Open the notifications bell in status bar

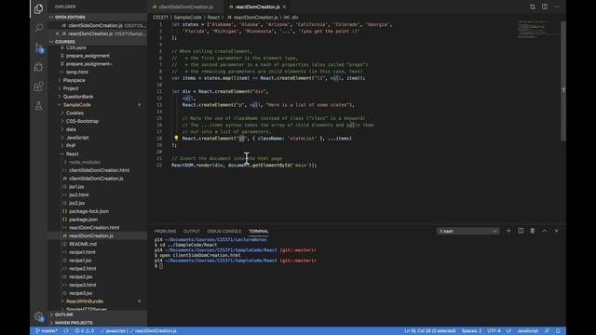coord(558,331)
